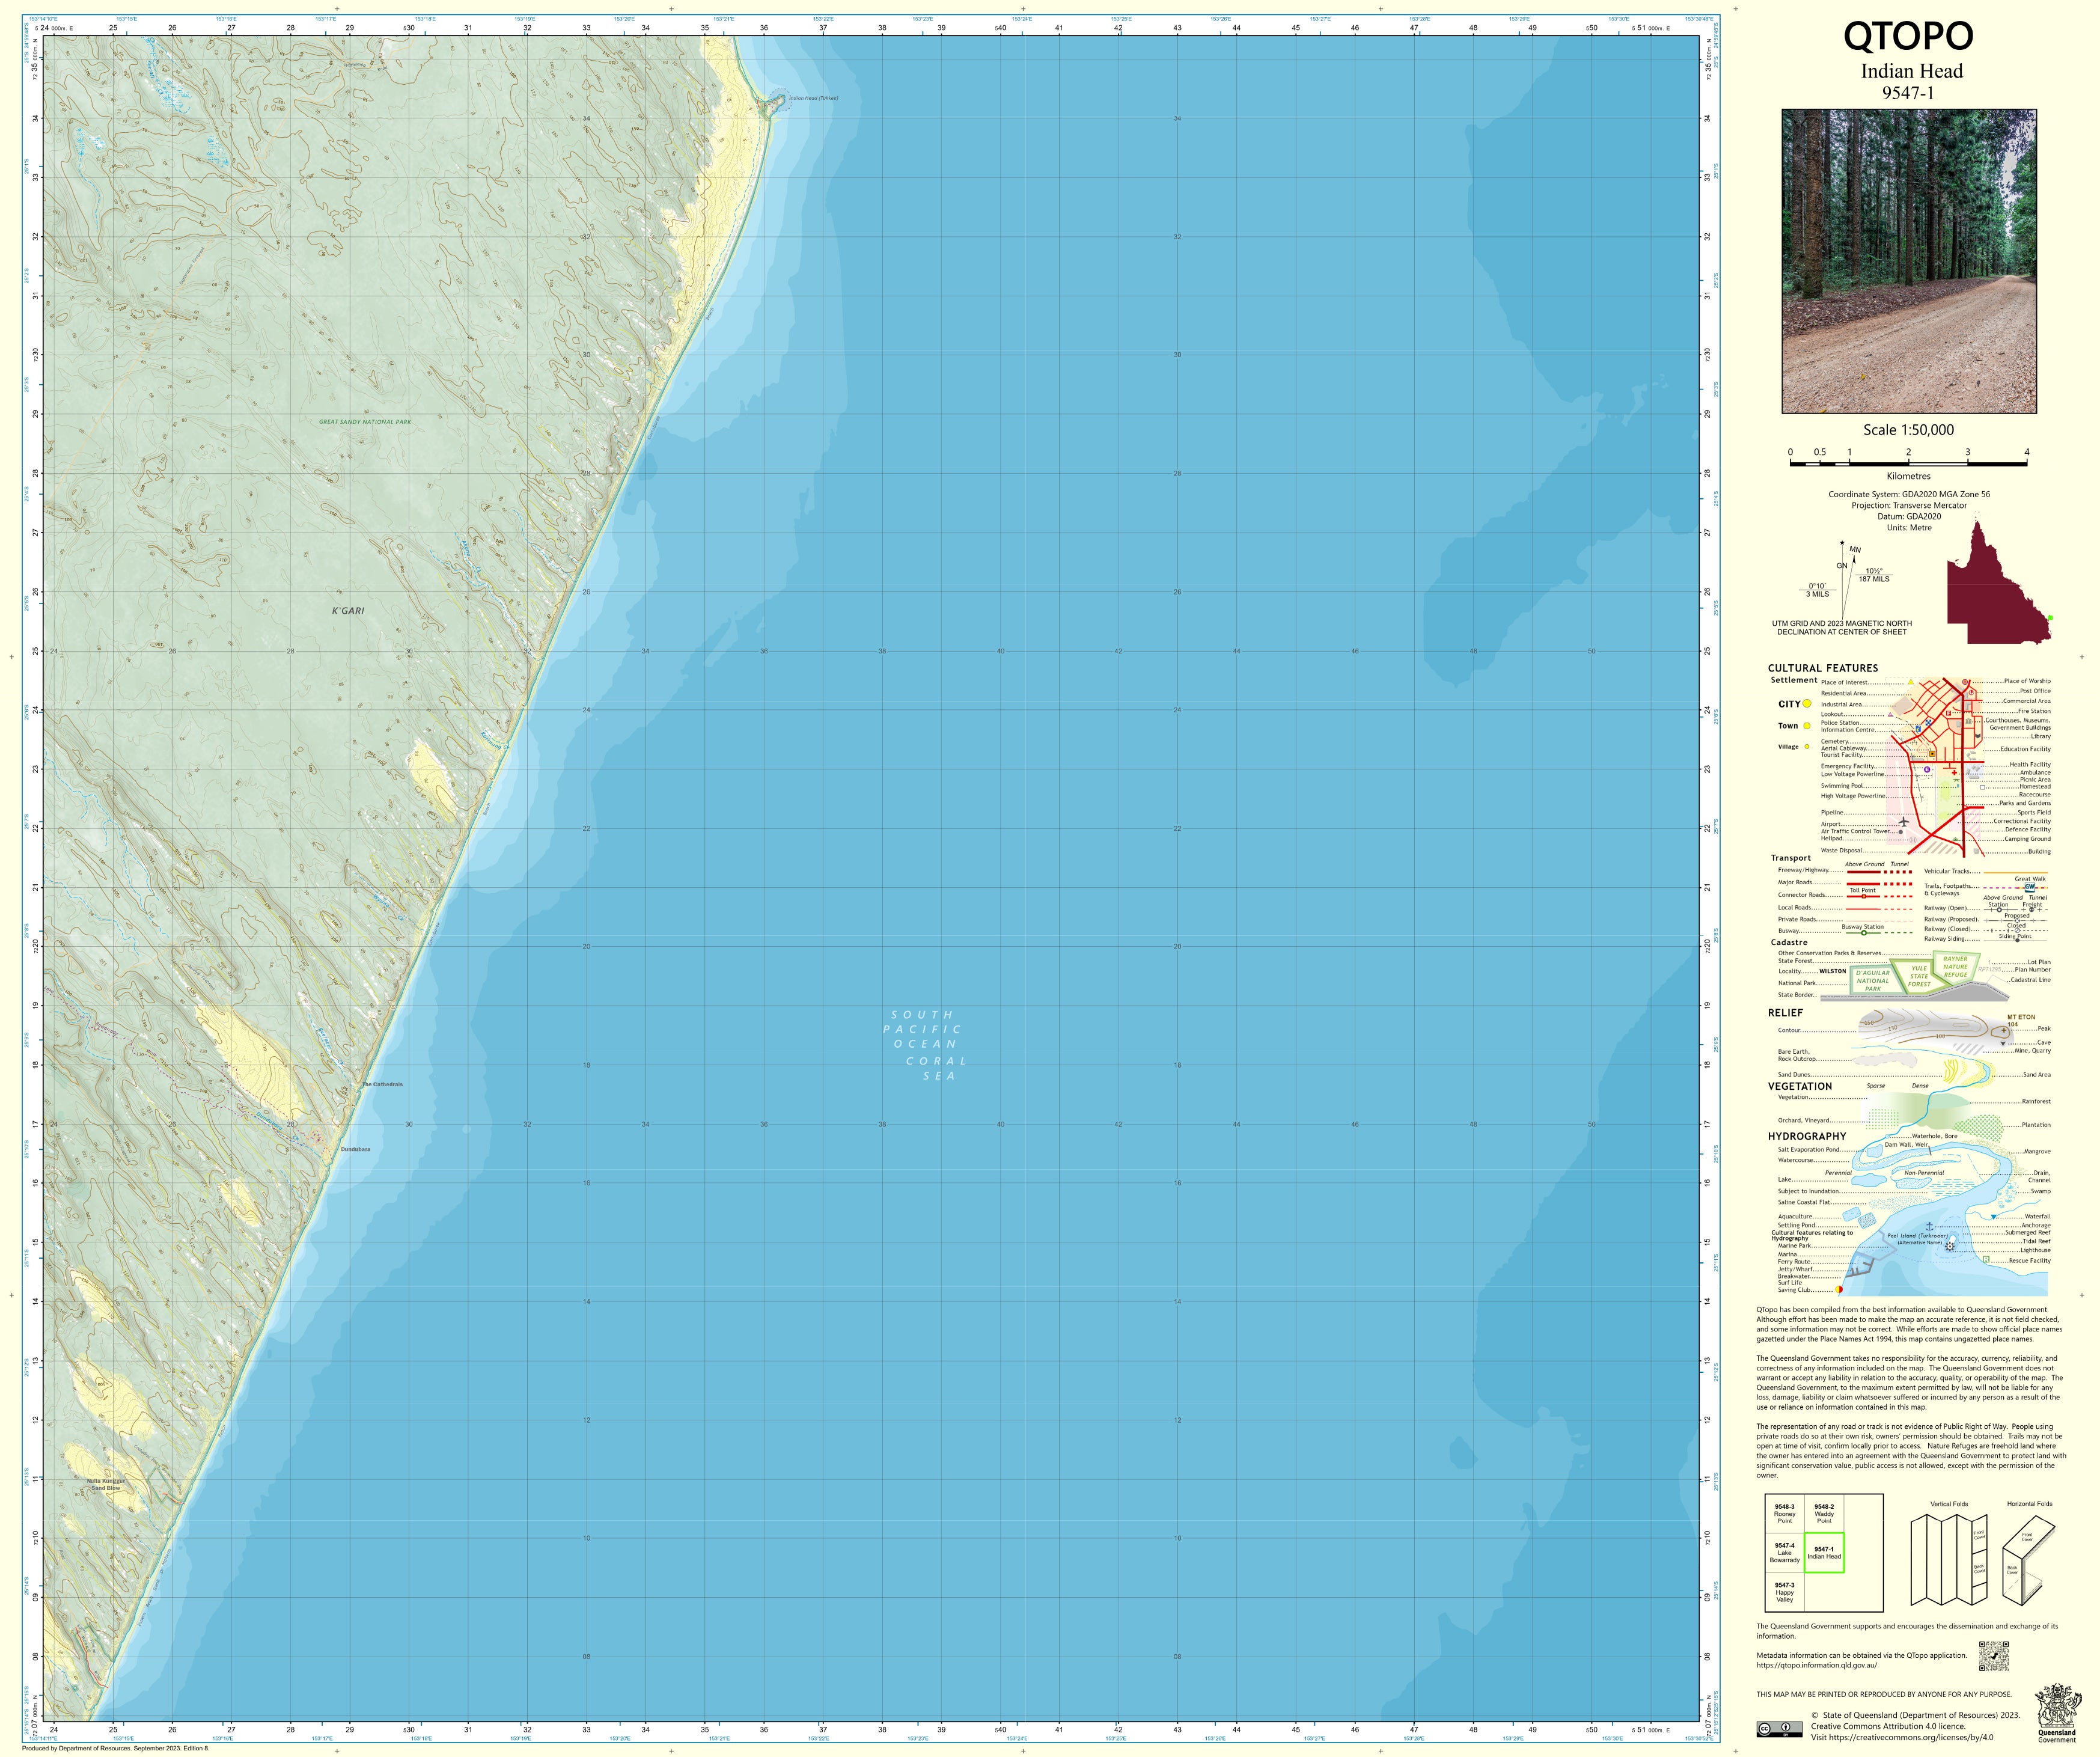Click the Vertical Folds diagram

[1948, 1560]
